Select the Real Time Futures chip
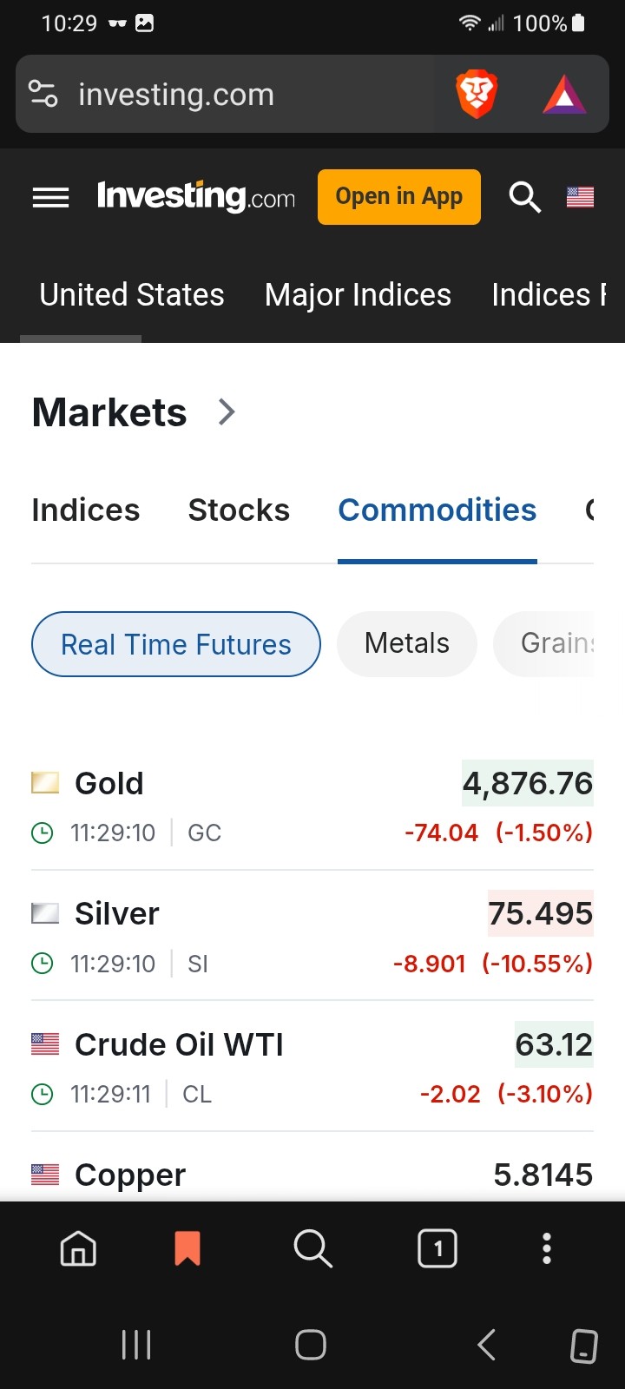Screen dimensions: 625x1389 pyautogui.click(x=176, y=644)
